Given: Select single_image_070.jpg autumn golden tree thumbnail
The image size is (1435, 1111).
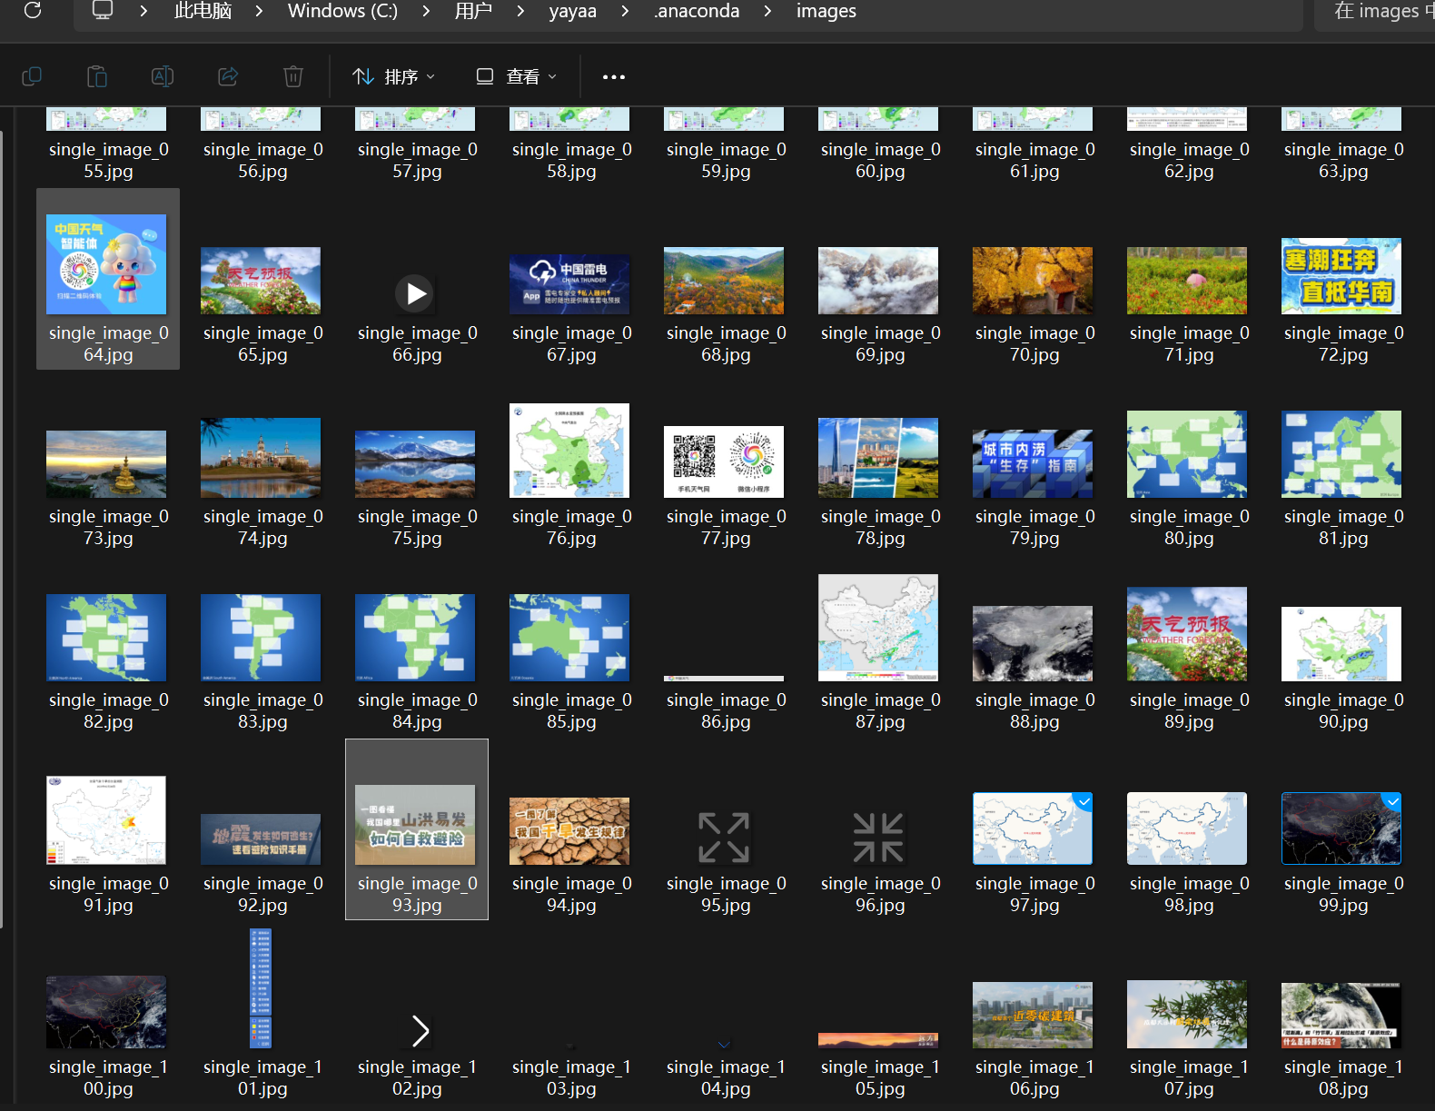Looking at the screenshot, I should point(1033,281).
